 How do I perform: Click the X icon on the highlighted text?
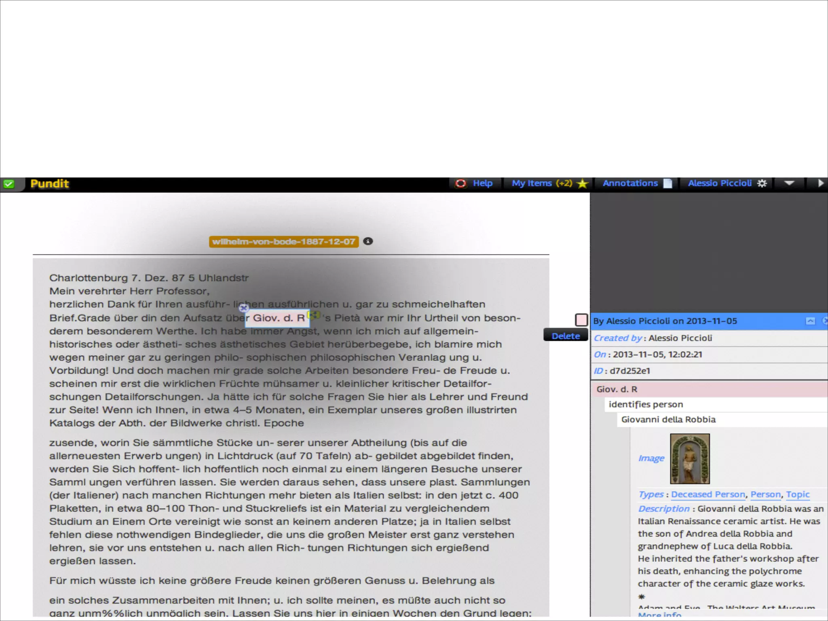point(243,308)
